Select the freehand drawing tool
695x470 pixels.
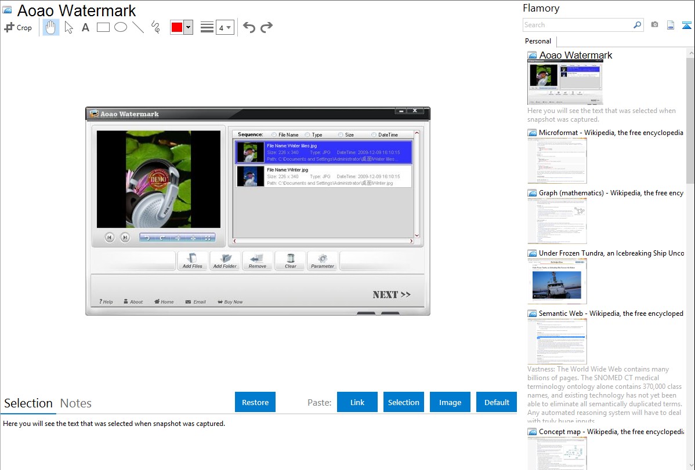[155, 27]
